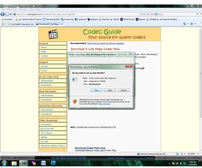Click Run in the download dialog
The width and height of the screenshot is (202, 168).
(x=97, y=90)
